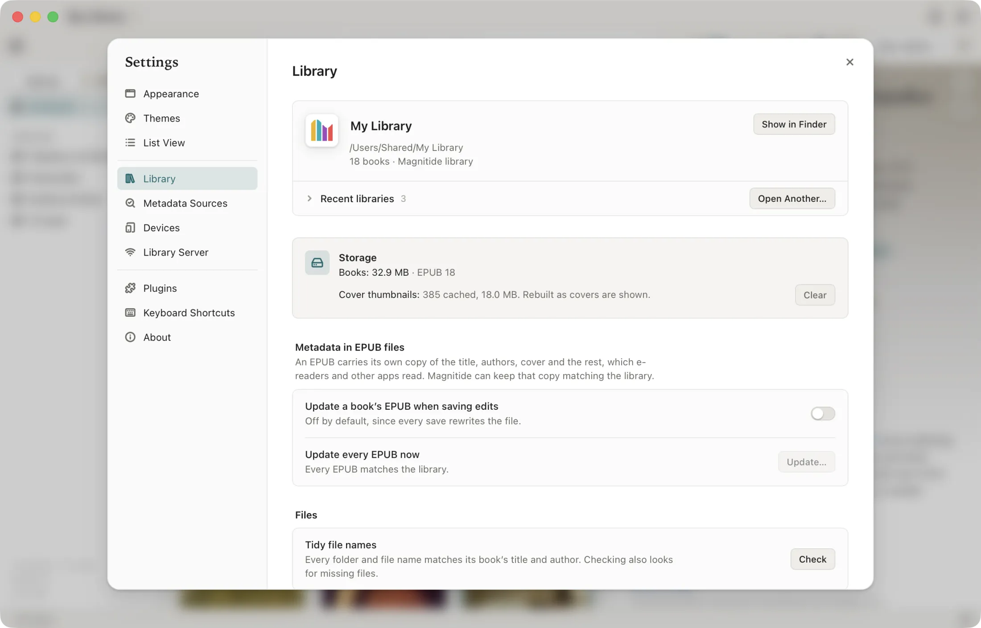Open the Keyboard Shortcuts section

pos(187,313)
